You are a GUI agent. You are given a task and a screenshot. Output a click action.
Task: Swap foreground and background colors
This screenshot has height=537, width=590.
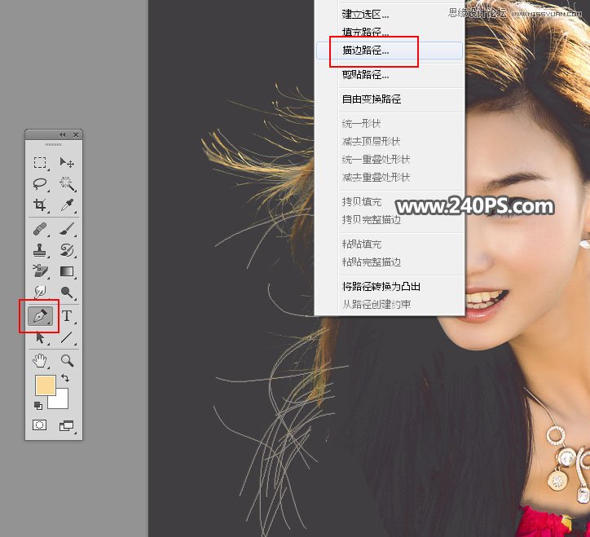[x=65, y=378]
